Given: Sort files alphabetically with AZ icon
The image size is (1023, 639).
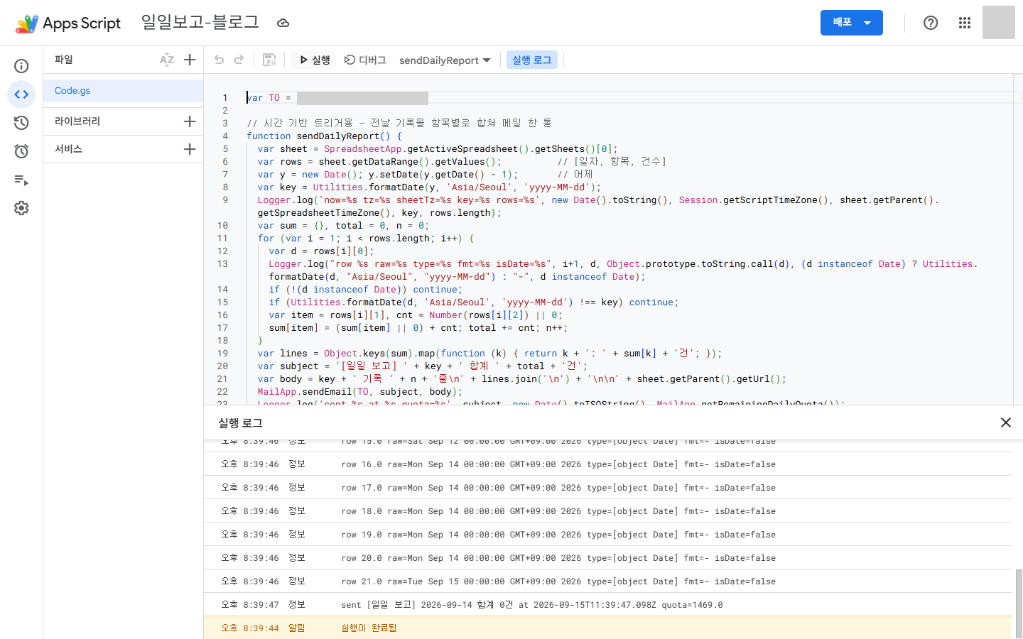Looking at the screenshot, I should coord(167,60).
